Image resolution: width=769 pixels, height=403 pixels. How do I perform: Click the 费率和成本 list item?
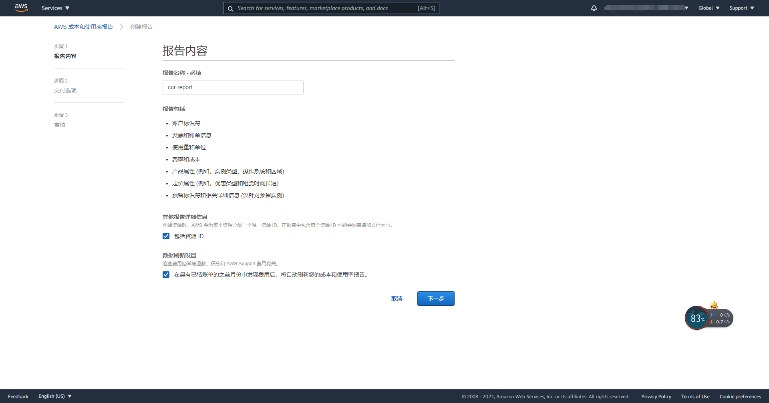click(x=186, y=159)
